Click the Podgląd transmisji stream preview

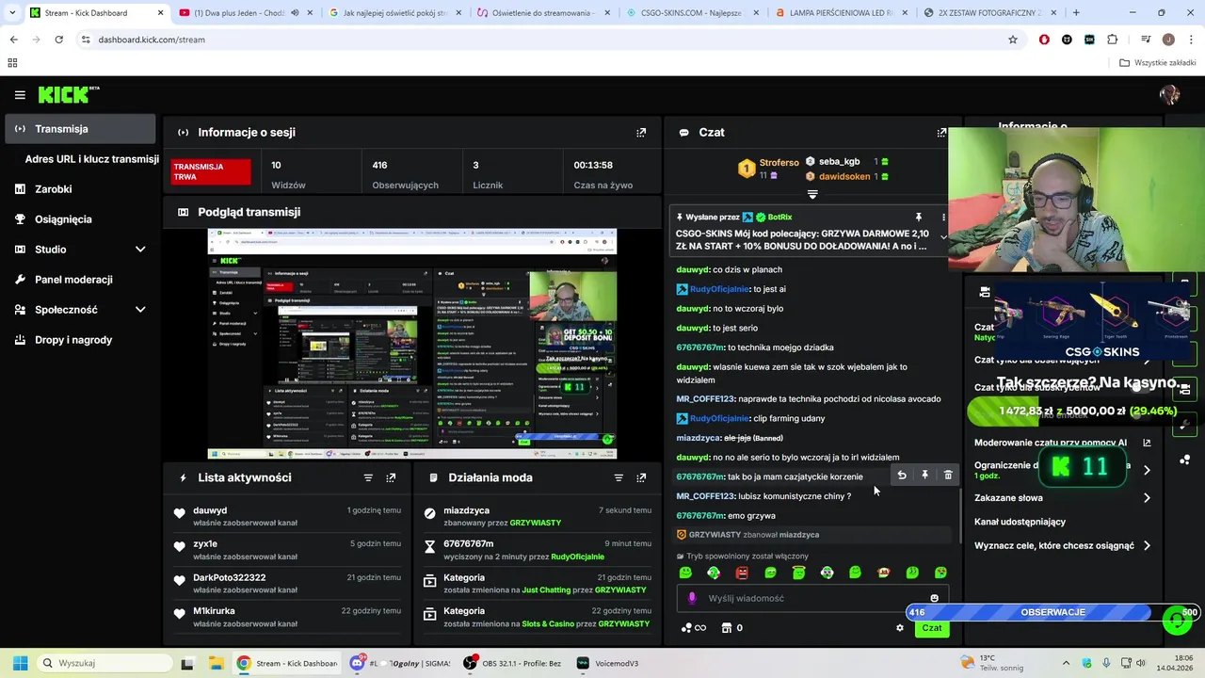(x=412, y=344)
